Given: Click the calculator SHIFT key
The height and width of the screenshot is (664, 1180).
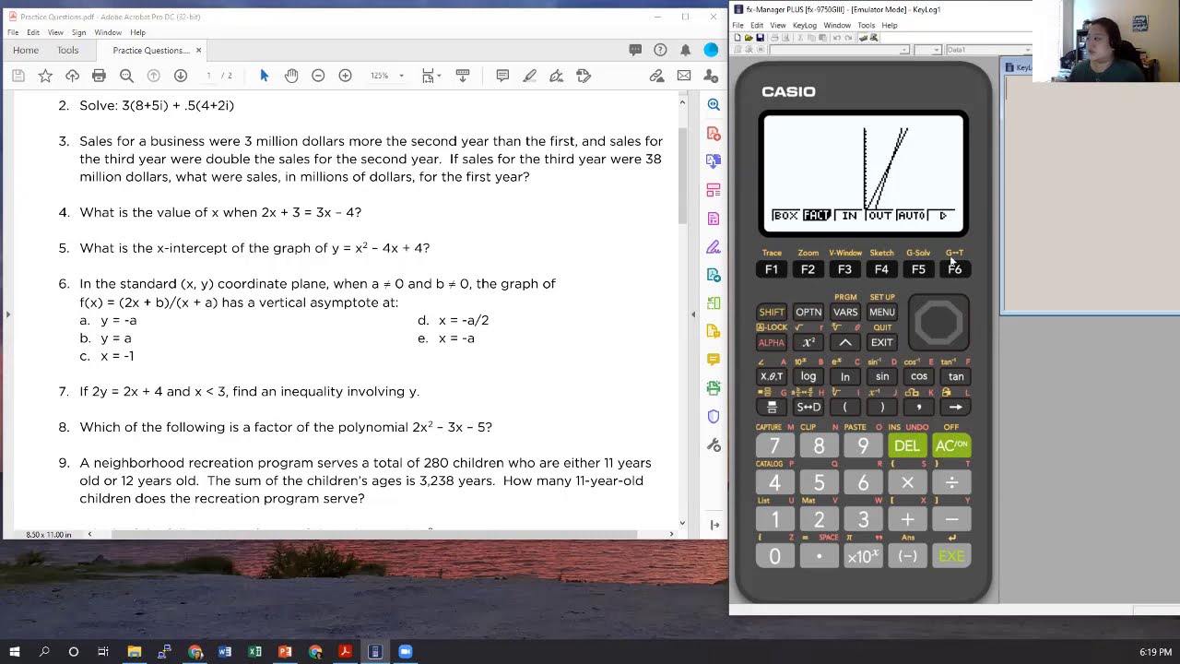Looking at the screenshot, I should pyautogui.click(x=772, y=312).
